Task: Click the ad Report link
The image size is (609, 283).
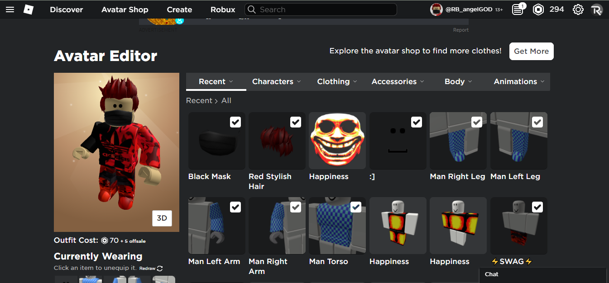Action: coord(461,30)
